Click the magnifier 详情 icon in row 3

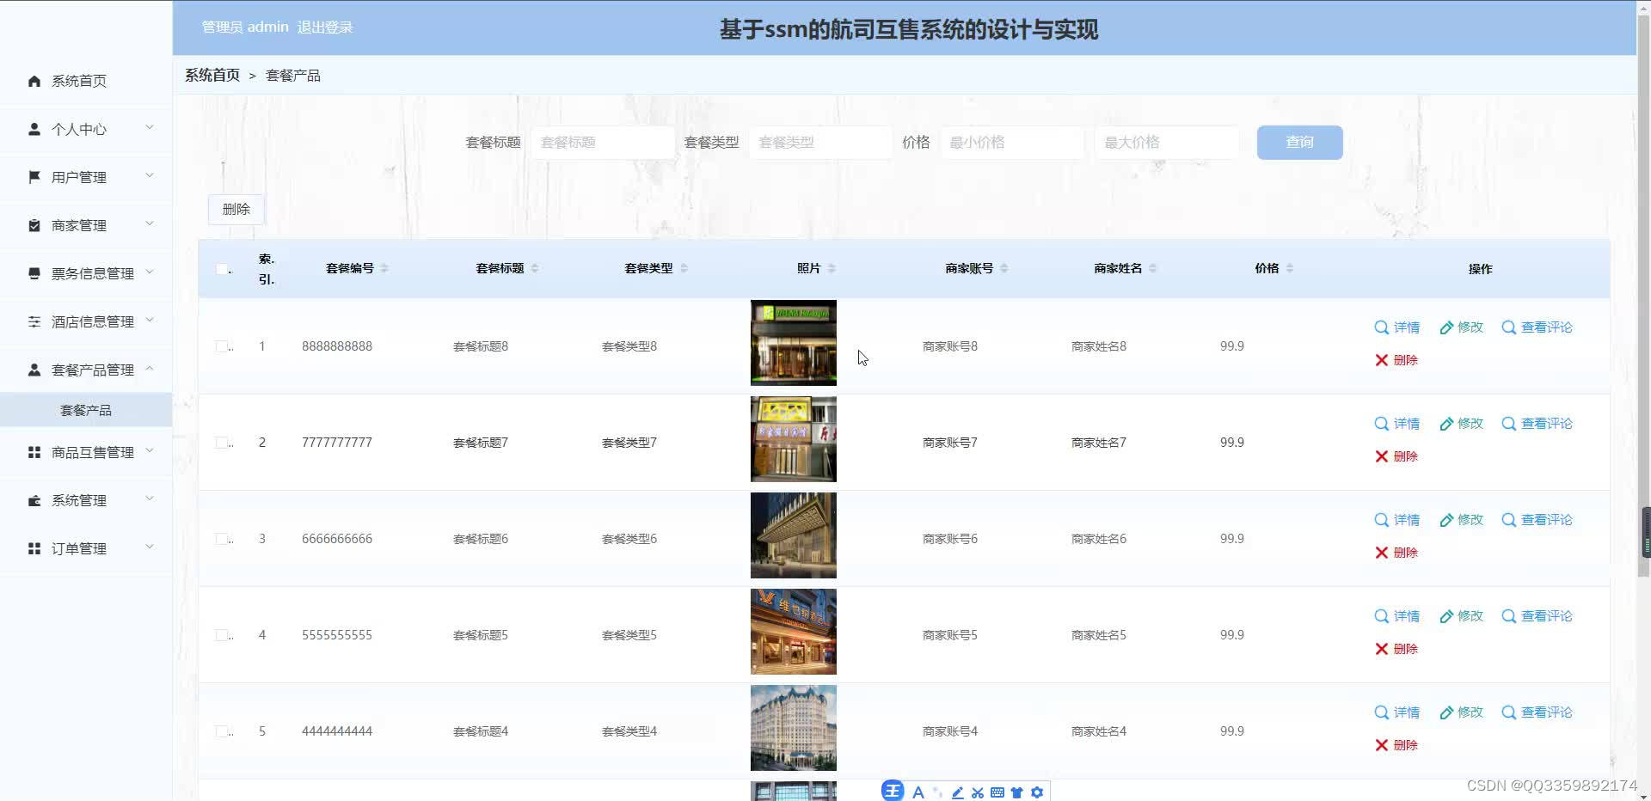point(1381,520)
